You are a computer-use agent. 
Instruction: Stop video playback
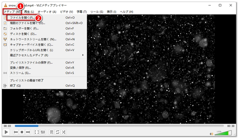[22, 132]
